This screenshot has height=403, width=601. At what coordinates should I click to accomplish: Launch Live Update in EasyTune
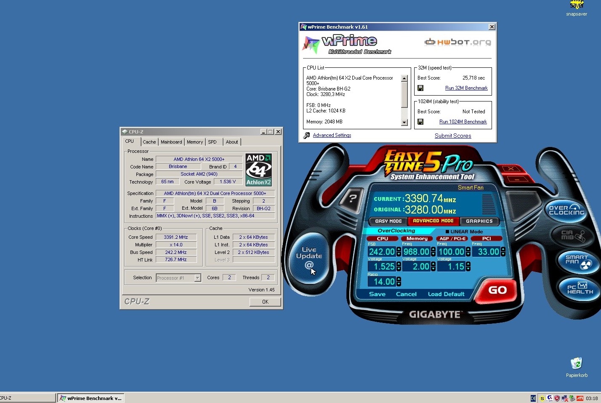pyautogui.click(x=309, y=258)
